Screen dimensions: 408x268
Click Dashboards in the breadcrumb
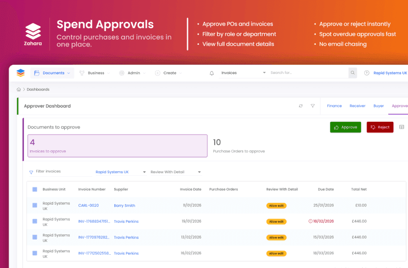click(38, 90)
